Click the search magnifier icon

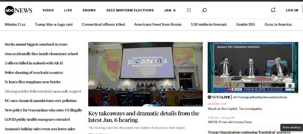coord(204,10)
